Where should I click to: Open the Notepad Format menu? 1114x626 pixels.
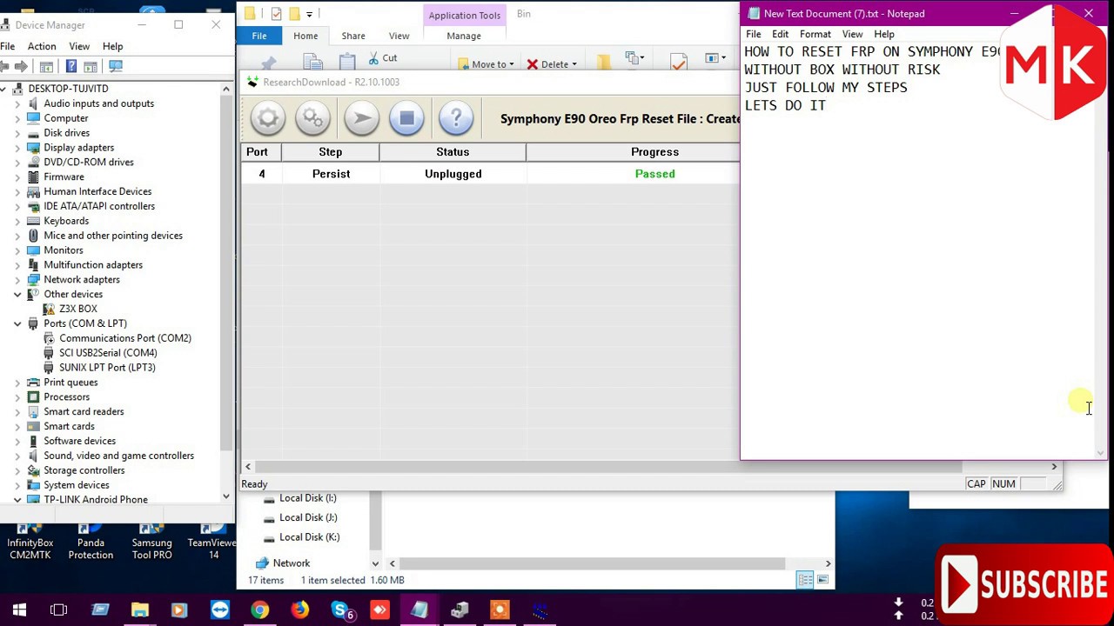(815, 34)
